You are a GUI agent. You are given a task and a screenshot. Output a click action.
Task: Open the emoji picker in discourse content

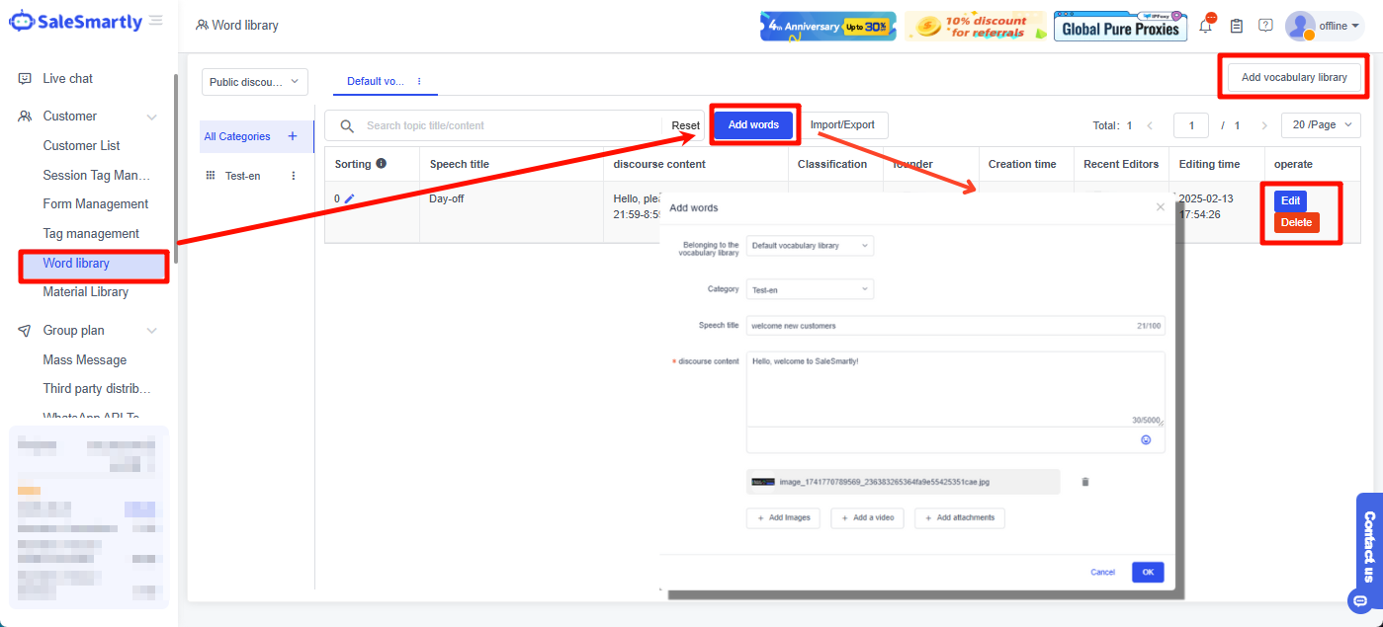coord(1147,440)
